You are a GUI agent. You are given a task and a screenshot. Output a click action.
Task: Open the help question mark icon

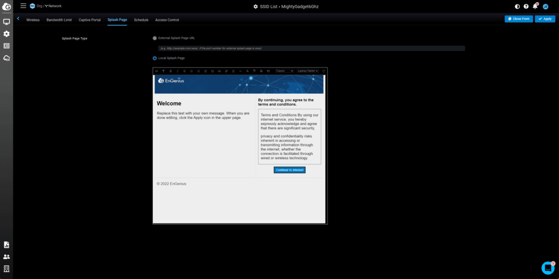(x=526, y=7)
